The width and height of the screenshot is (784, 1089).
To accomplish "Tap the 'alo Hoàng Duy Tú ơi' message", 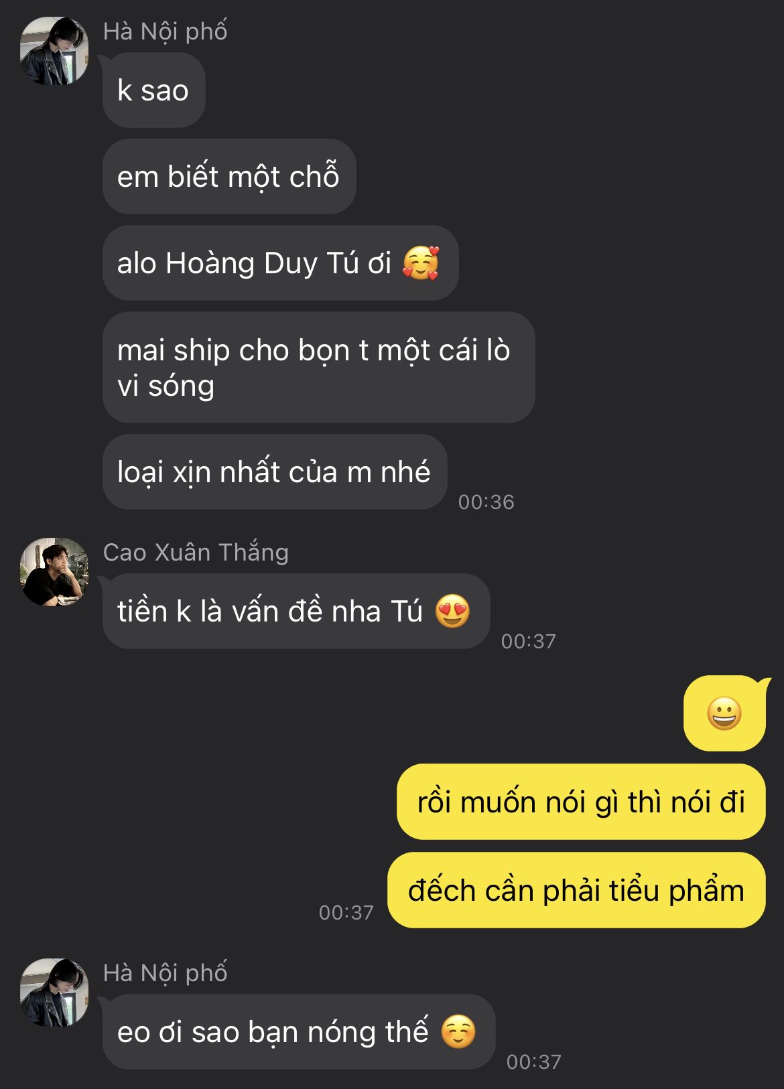I will [280, 263].
